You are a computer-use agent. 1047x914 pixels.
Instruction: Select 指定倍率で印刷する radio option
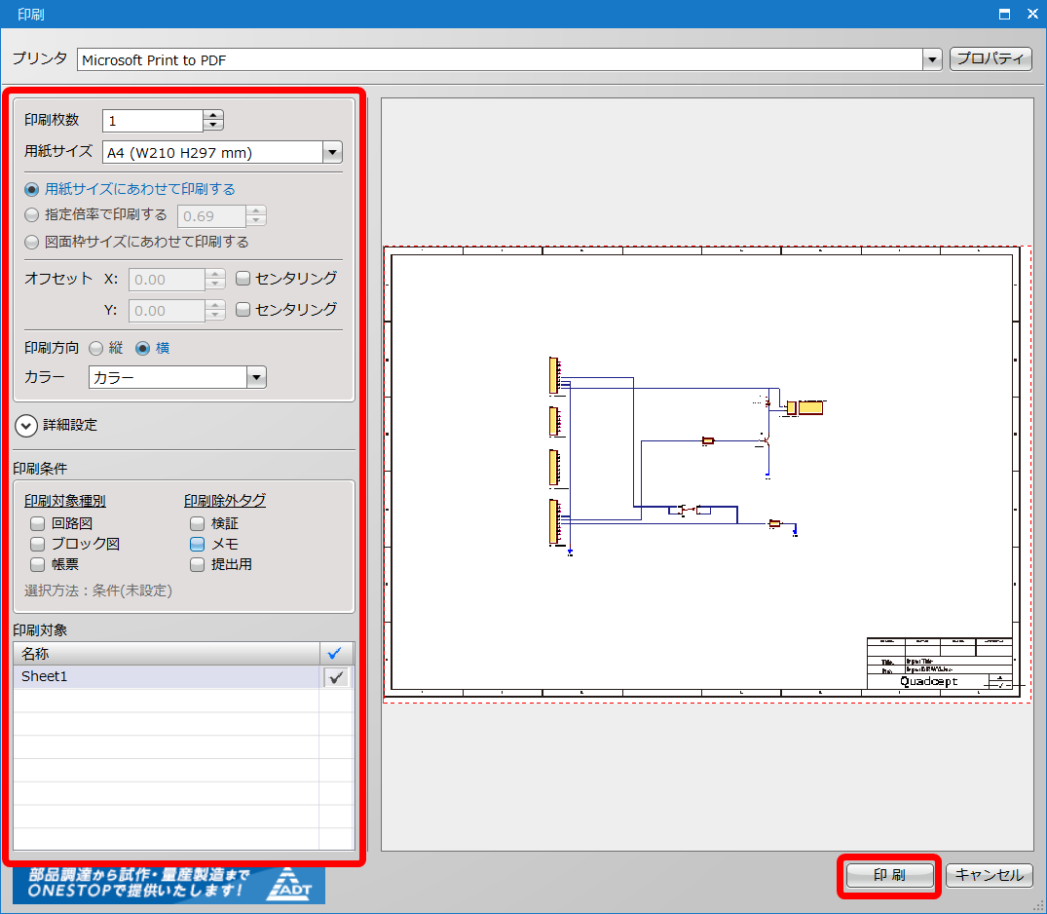pyautogui.click(x=32, y=215)
